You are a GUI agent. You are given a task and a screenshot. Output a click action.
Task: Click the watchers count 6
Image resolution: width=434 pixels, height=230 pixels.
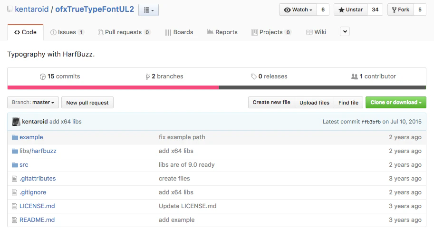323,10
